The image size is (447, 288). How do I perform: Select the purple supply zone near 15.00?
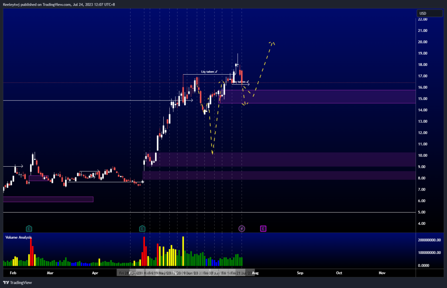(x=327, y=97)
